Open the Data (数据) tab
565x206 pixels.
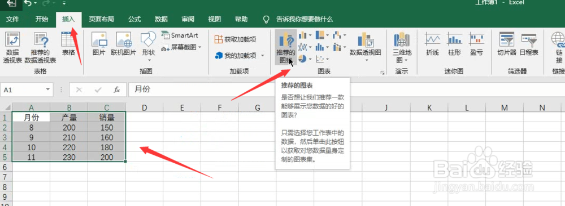point(161,19)
